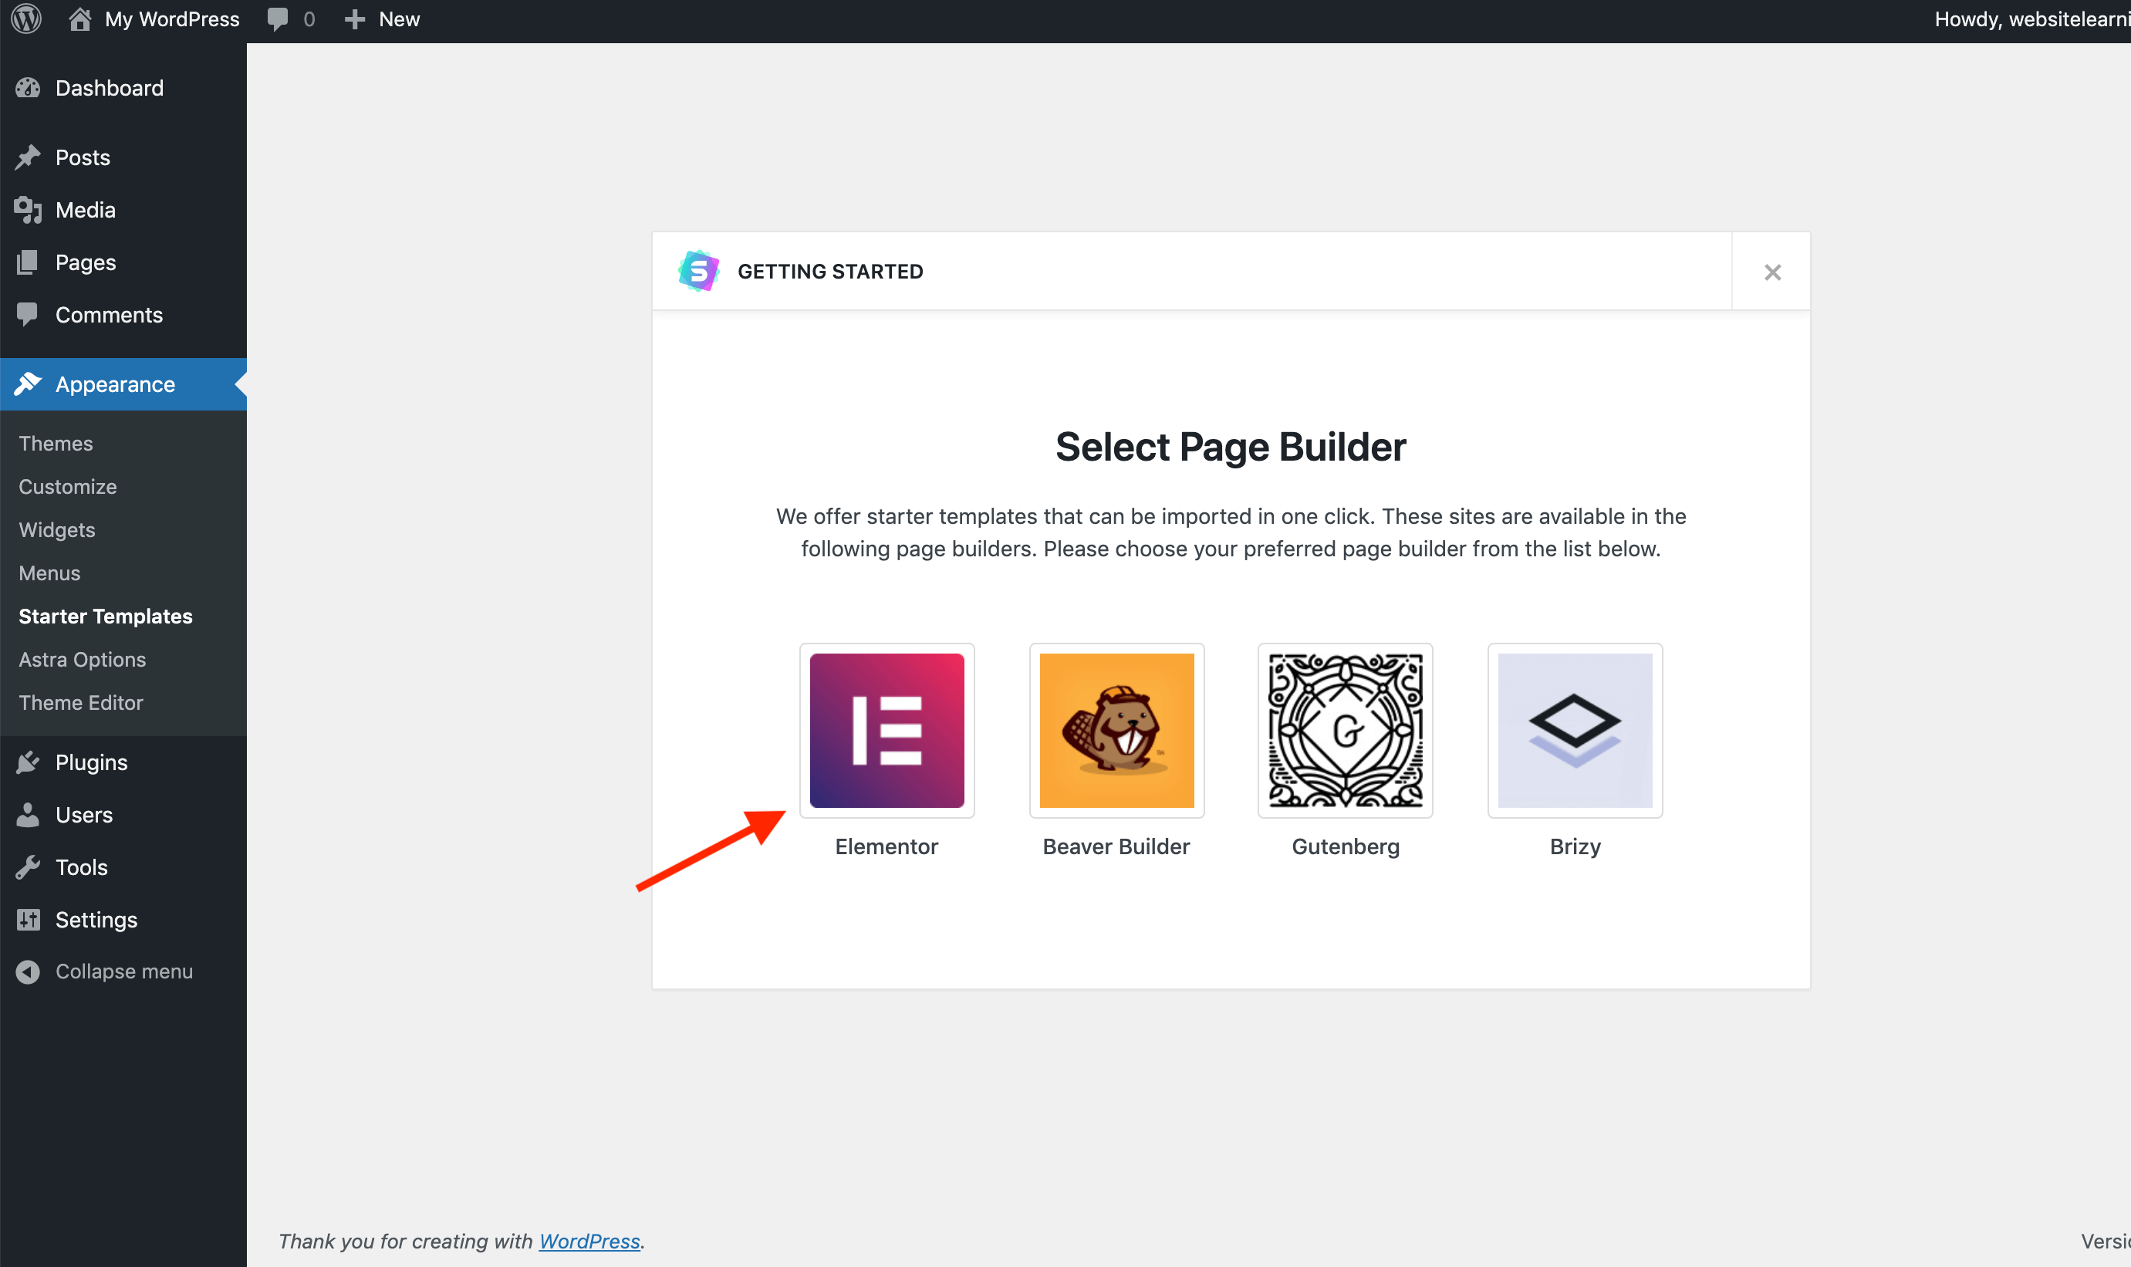The width and height of the screenshot is (2131, 1267).
Task: Click the Plugins plug icon
Action: 29,762
